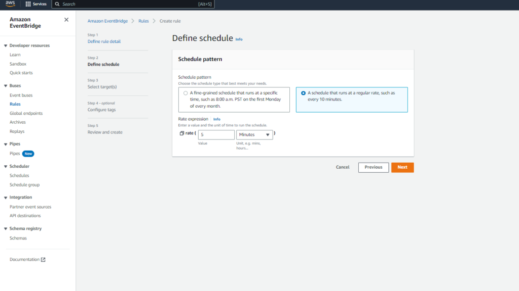
Task: Go to Quick starts
Action: (21, 73)
